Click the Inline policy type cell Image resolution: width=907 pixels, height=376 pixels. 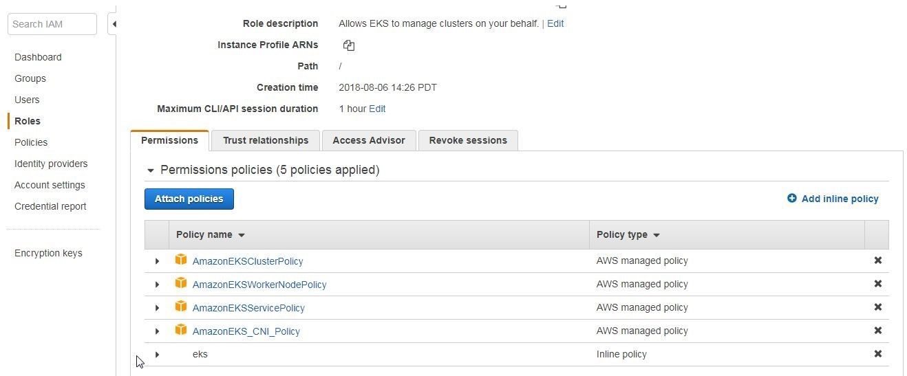[621, 354]
